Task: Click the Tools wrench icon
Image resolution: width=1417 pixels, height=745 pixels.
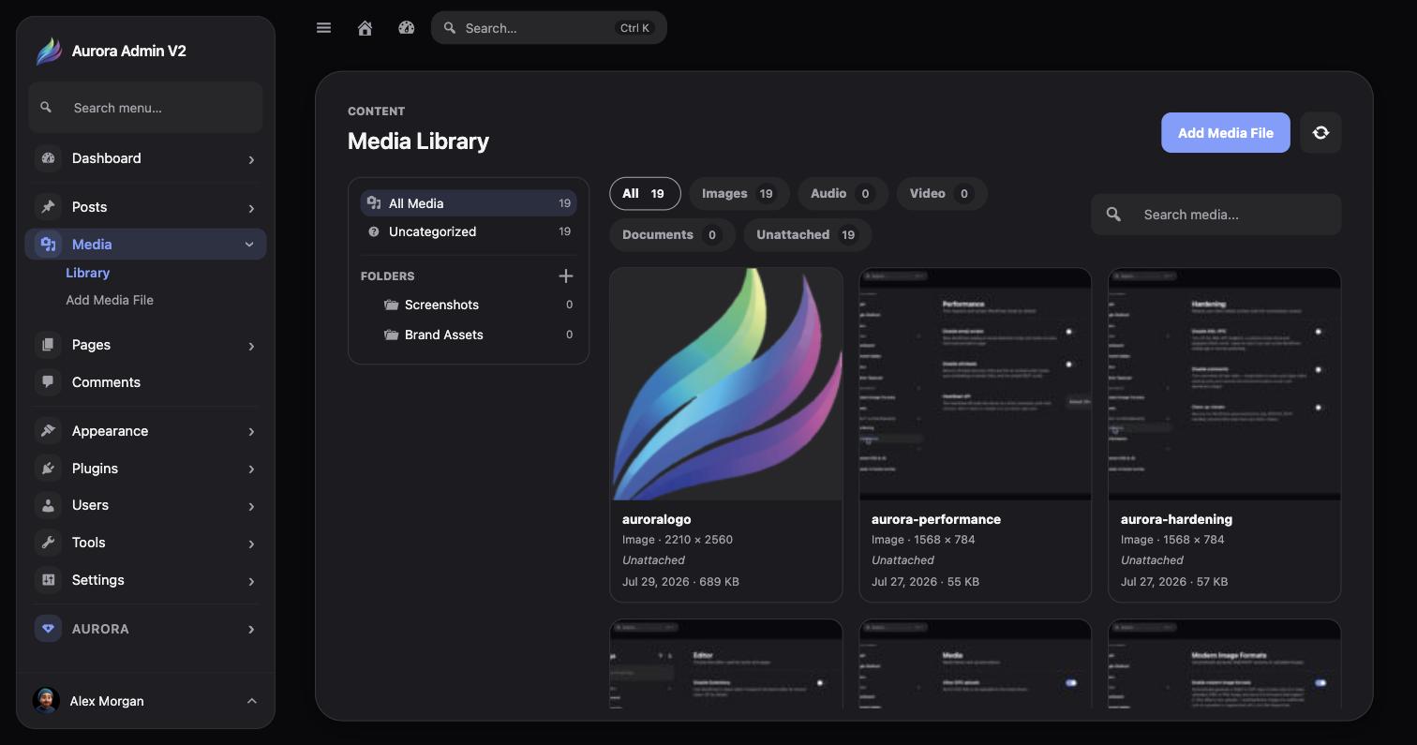Action: (x=48, y=543)
